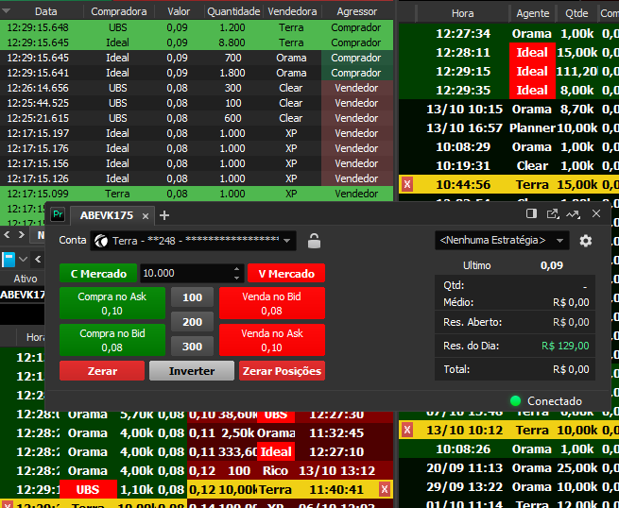Open trades table dropdown arrow beside Data
Screen dimensions: 619x508
[7, 11]
